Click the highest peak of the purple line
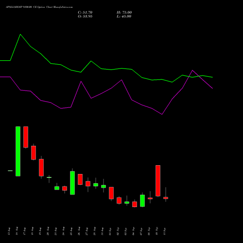Screen dimensions: 243x243 tap(192, 70)
